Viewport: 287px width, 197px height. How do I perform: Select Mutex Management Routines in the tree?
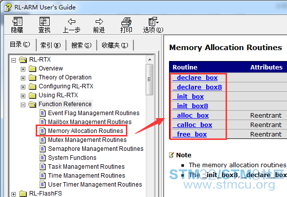point(87,140)
